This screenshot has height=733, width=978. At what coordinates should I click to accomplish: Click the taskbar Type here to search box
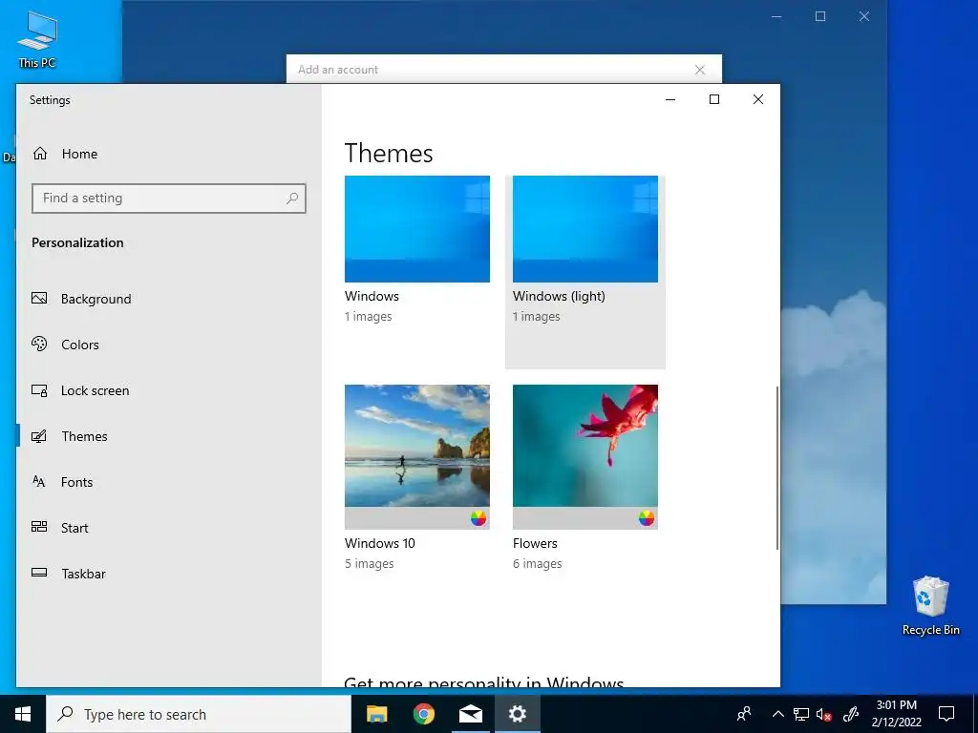click(x=199, y=714)
